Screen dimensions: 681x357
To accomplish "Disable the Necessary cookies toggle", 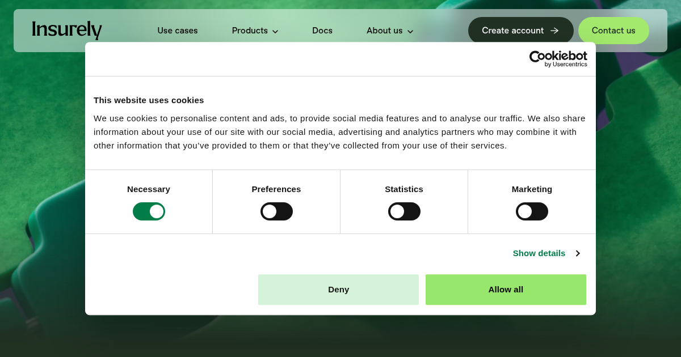I will (149, 211).
